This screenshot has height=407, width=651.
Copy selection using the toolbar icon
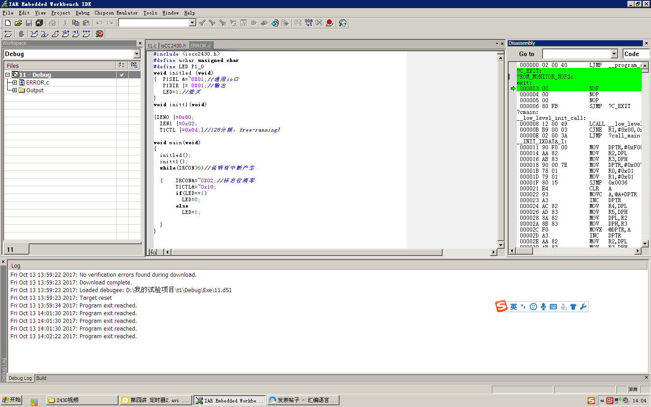[75, 23]
